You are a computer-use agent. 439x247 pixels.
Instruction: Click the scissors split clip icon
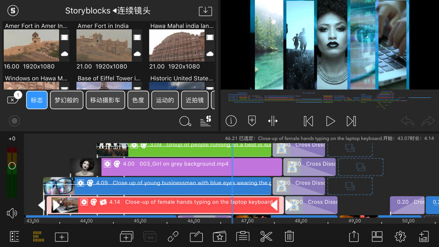pyautogui.click(x=266, y=237)
